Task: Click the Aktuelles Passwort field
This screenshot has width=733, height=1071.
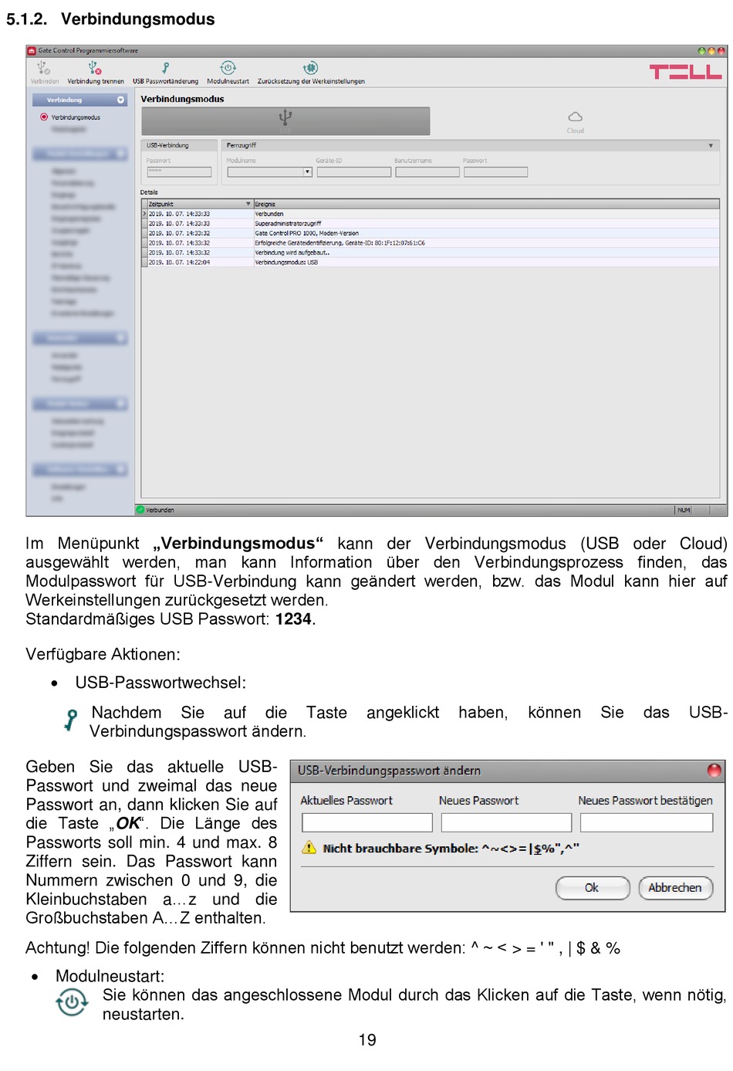Action: click(x=367, y=822)
